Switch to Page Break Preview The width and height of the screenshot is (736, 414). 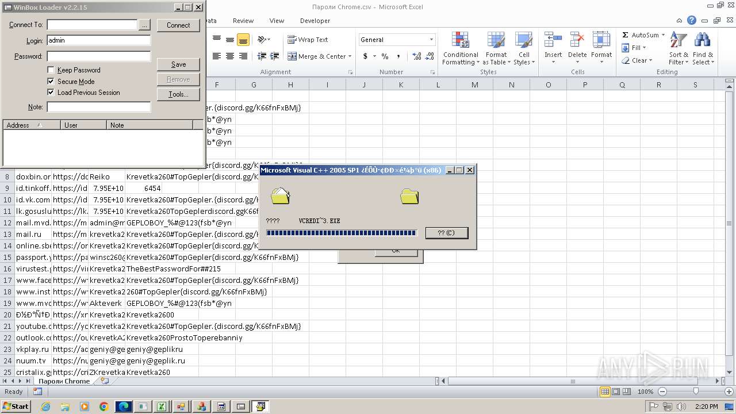[x=627, y=392]
